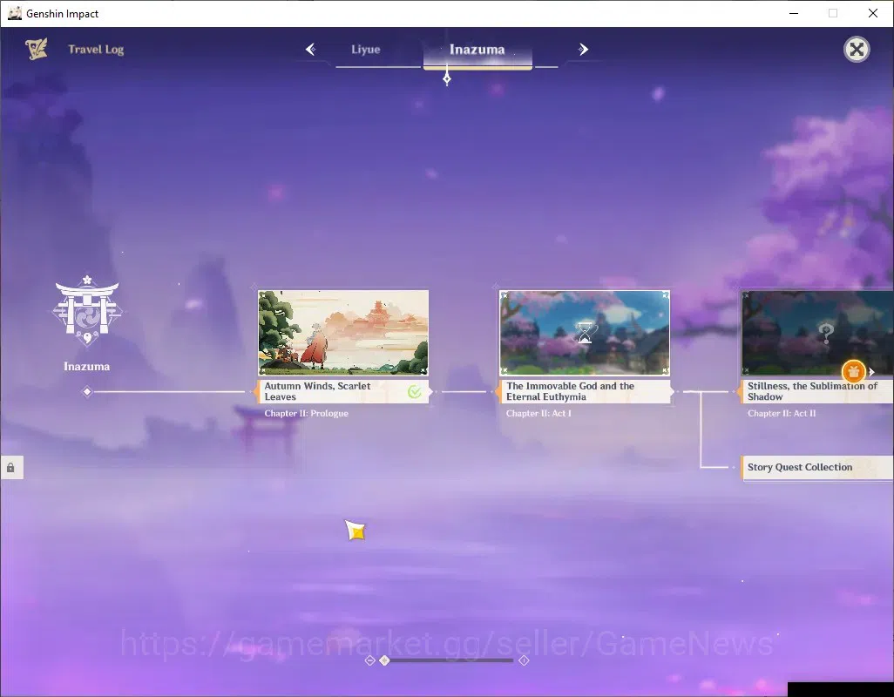
Task: Switch to the Liyue tab
Action: tap(365, 49)
